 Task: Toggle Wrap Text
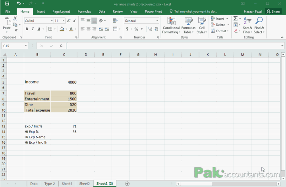pos(115,20)
